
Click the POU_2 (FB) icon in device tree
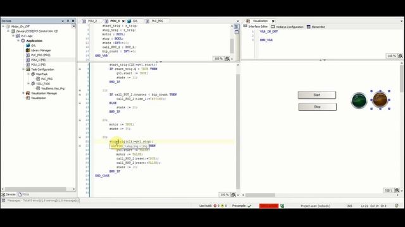pyautogui.click(x=28, y=64)
